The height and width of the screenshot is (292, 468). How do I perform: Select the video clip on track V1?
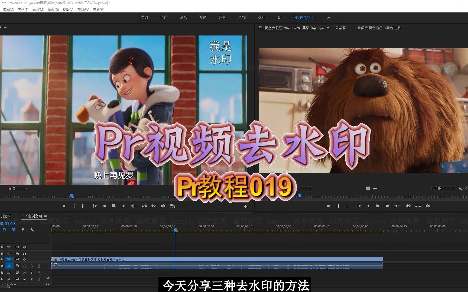tap(217, 259)
